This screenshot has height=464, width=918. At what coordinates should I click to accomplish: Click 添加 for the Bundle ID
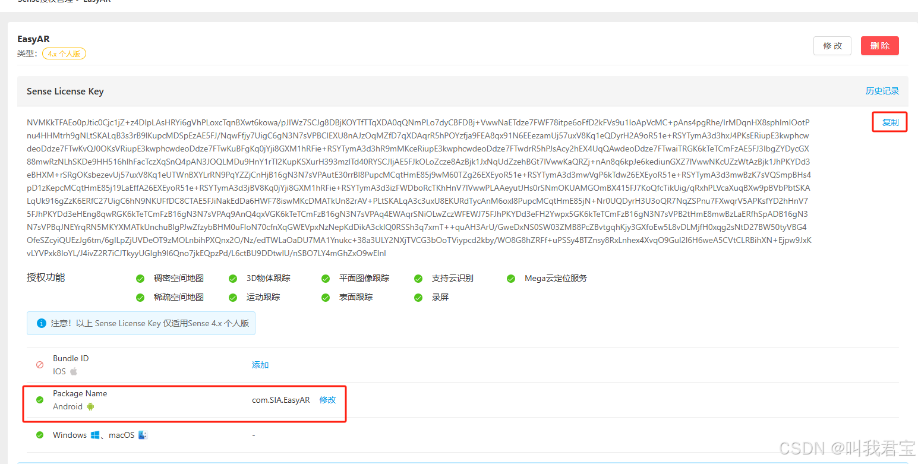260,365
